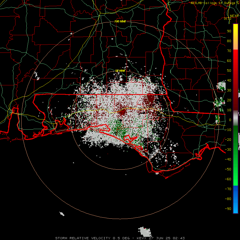Click the isolated gray echo at bottom center
This screenshot has width=240, height=240.
[x=145, y=231]
